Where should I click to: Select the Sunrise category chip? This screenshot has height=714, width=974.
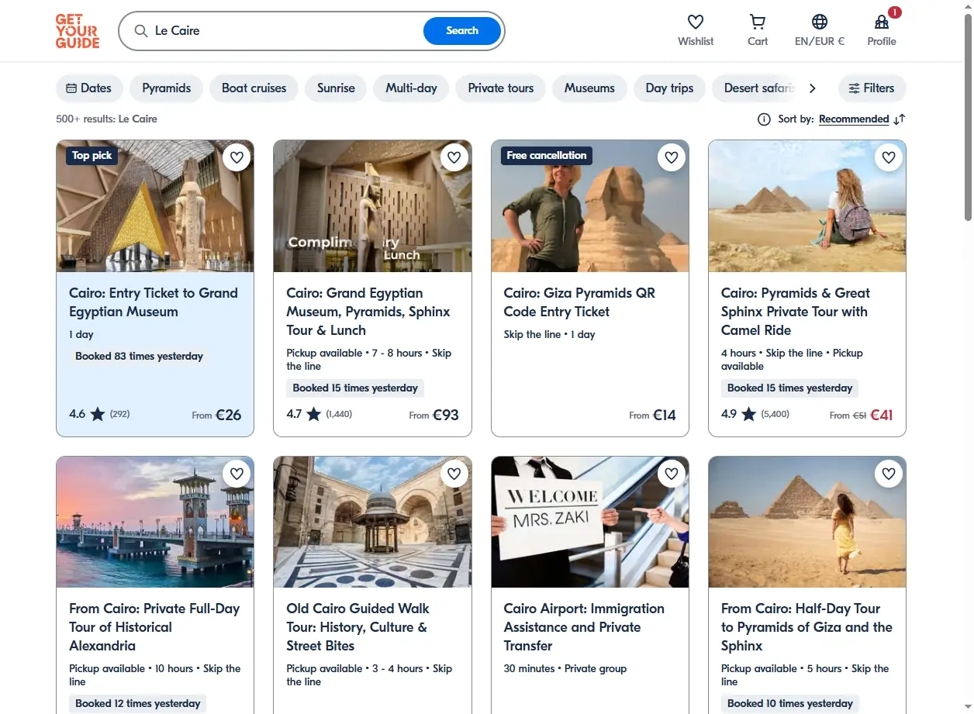point(336,88)
